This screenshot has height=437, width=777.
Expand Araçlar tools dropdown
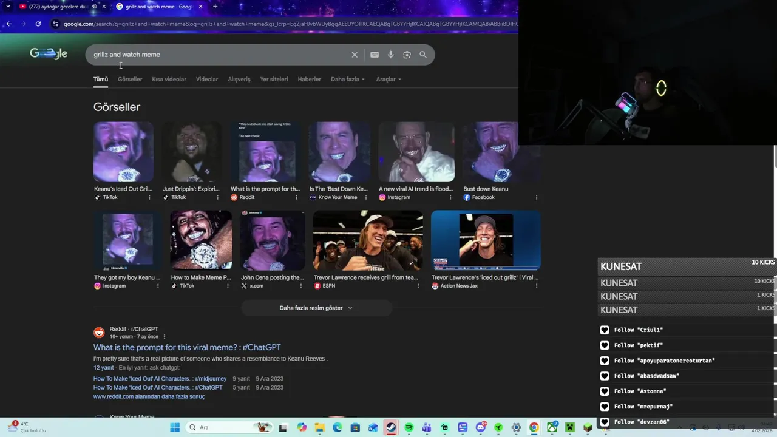click(388, 79)
